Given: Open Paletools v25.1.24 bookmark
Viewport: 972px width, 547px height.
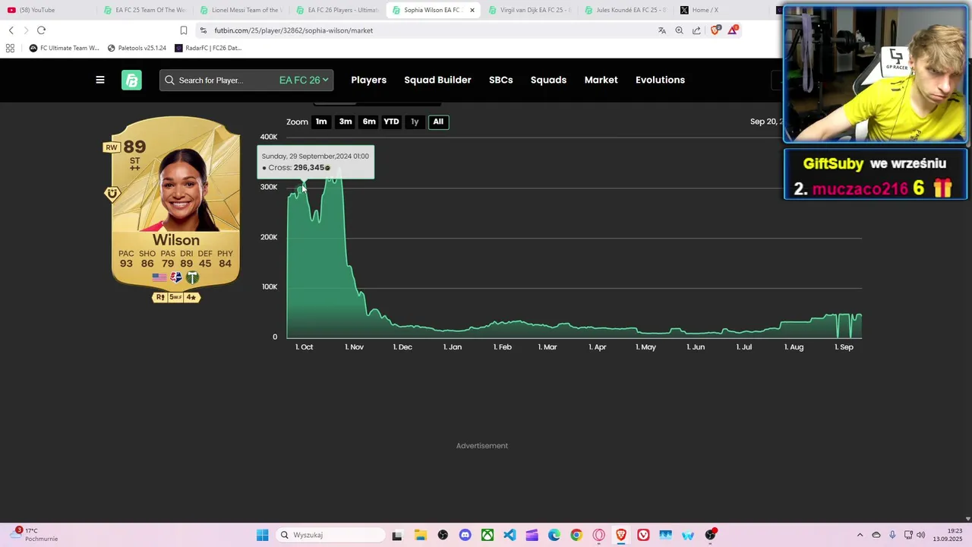Looking at the screenshot, I should point(137,48).
